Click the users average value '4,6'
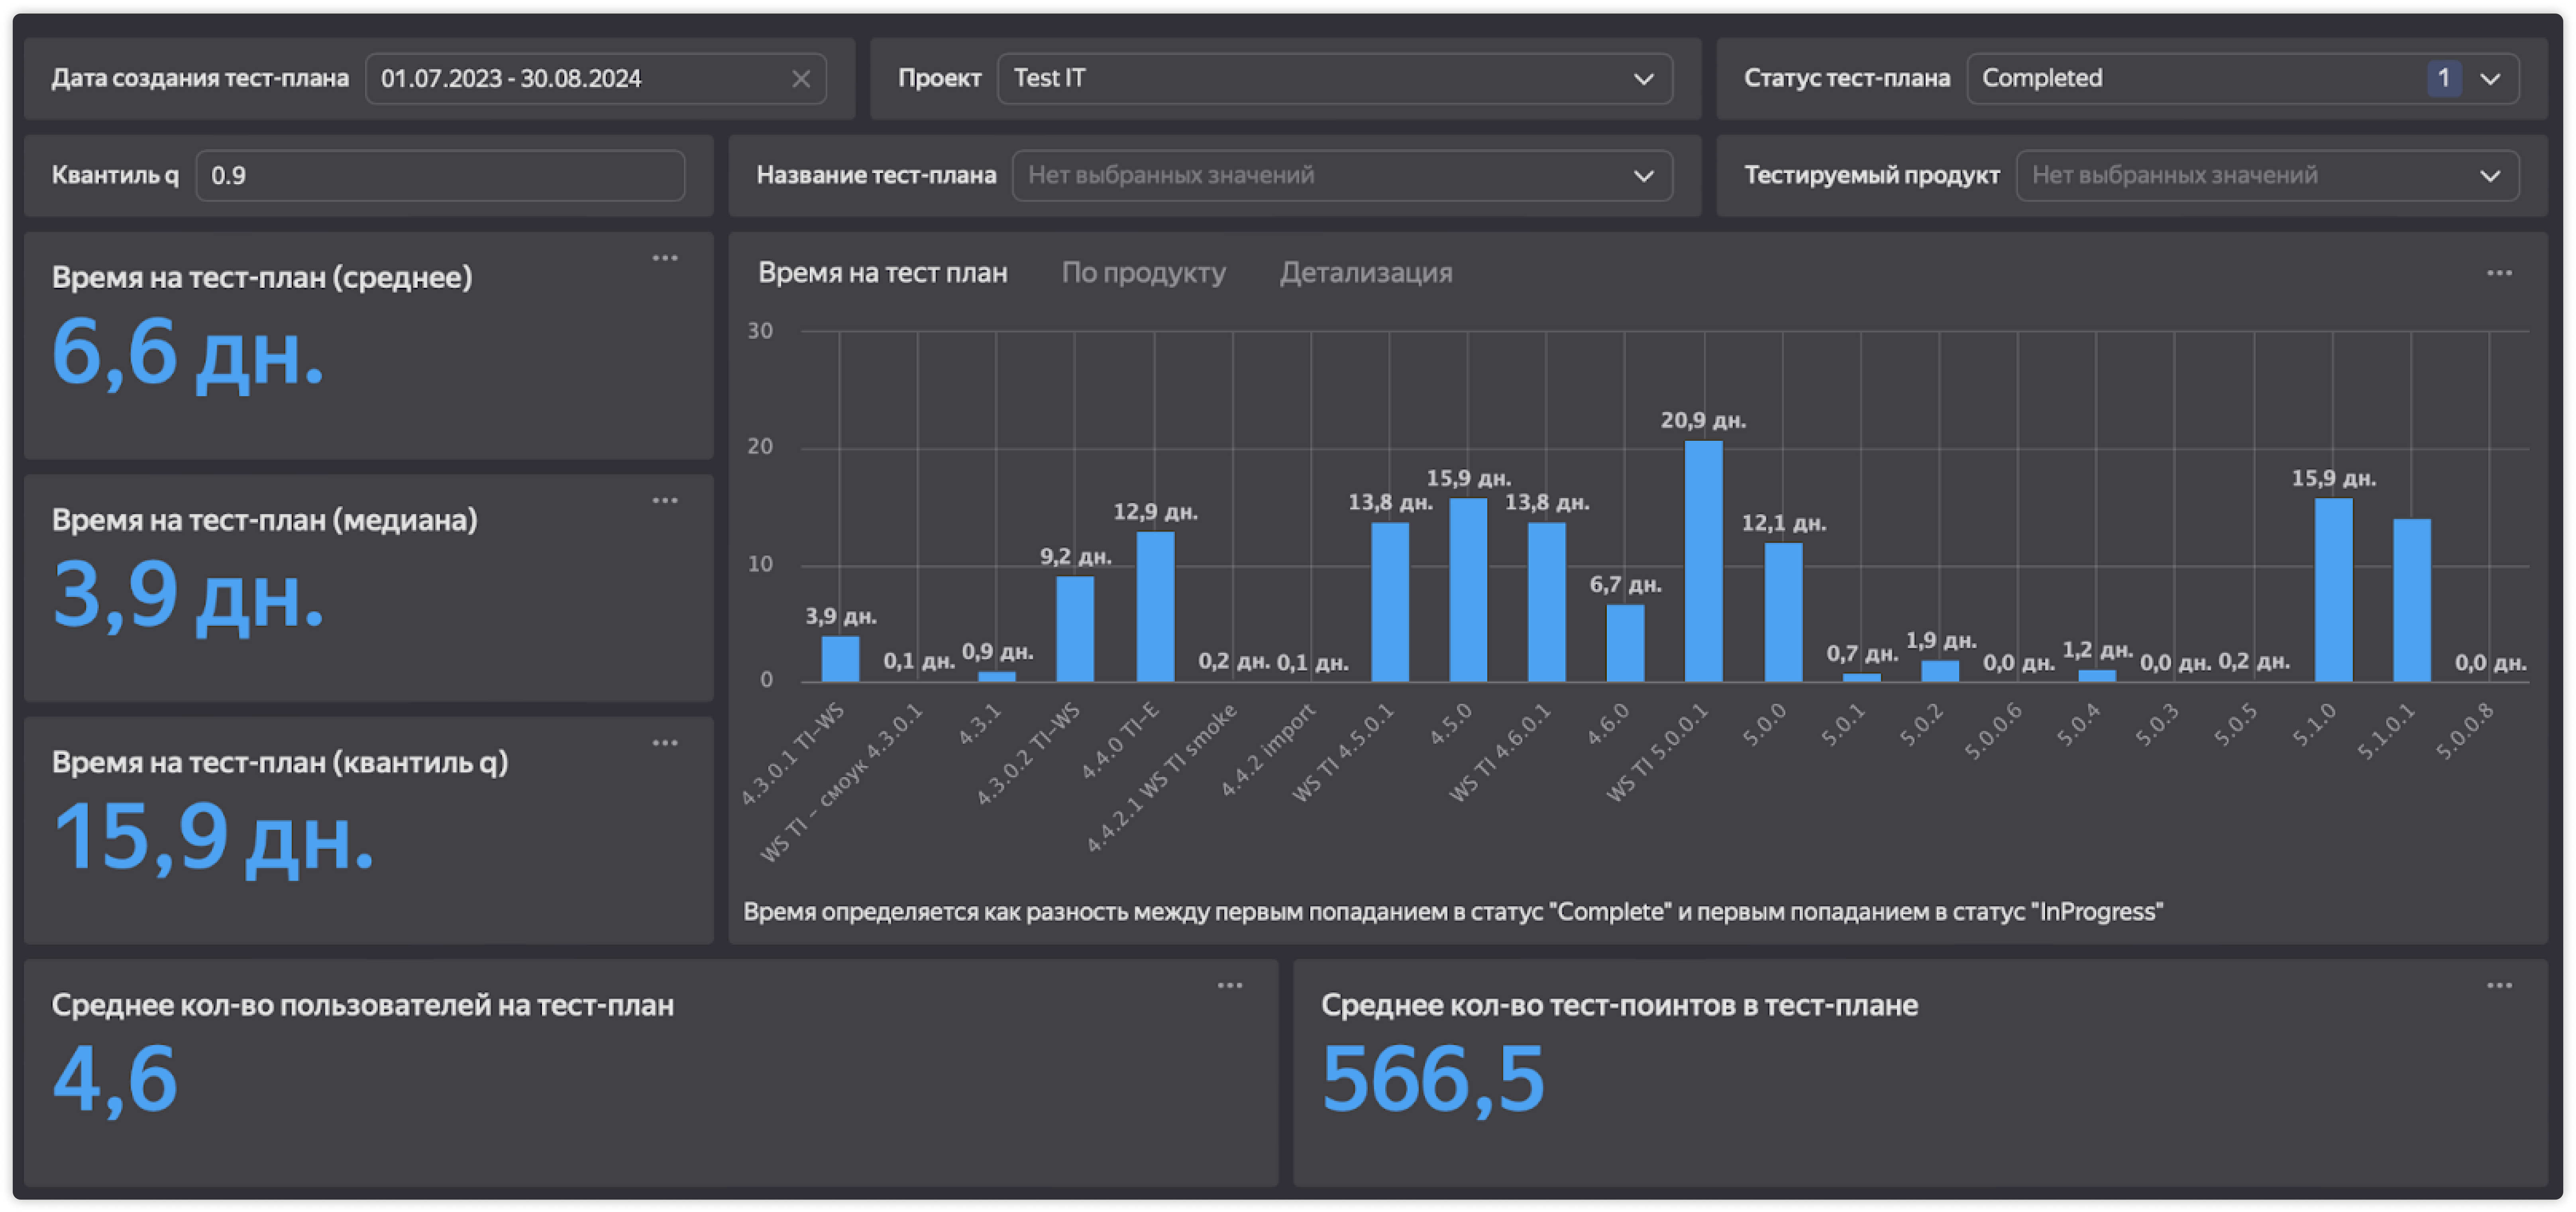 (x=115, y=1081)
